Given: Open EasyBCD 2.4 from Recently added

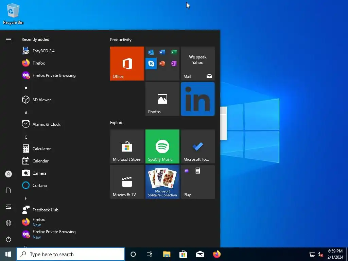Looking at the screenshot, I should coord(60,51).
